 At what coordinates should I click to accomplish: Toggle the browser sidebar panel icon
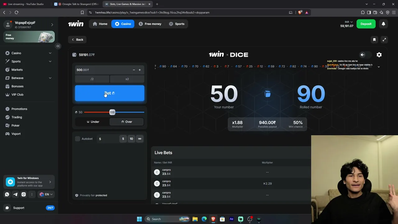(x=369, y=12)
